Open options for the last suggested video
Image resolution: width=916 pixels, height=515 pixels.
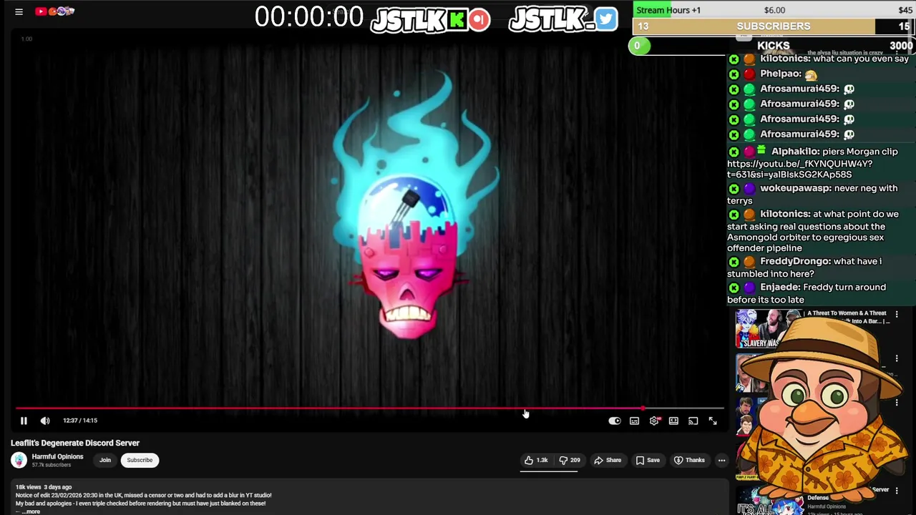pos(897,491)
